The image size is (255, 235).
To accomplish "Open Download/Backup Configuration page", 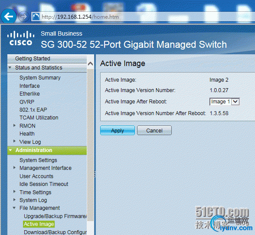I will point(56,232).
